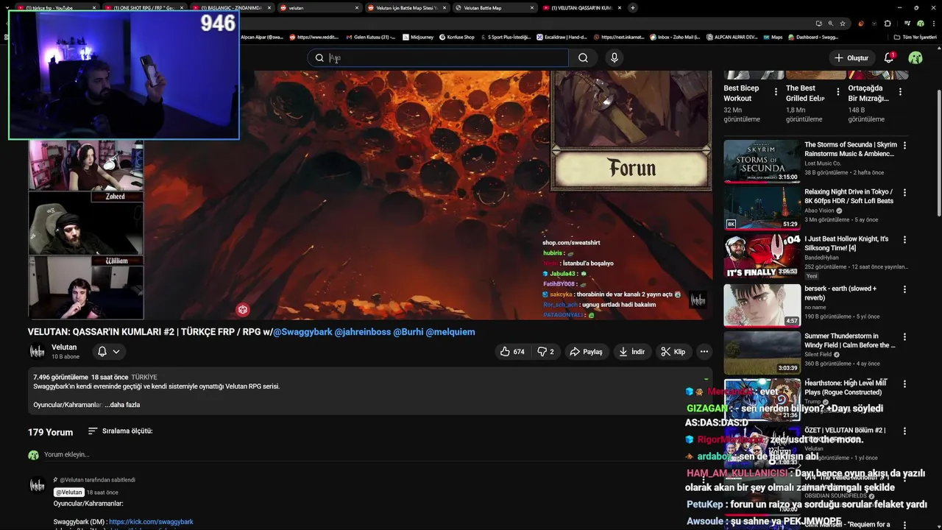Open Tüm Yer İşaretleri bookmarks folder
This screenshot has width=942, height=530.
[915, 37]
